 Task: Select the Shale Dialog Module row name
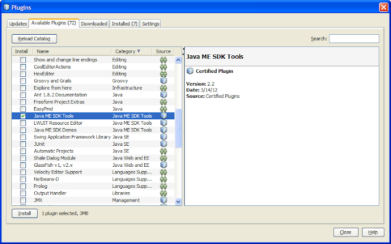55,158
